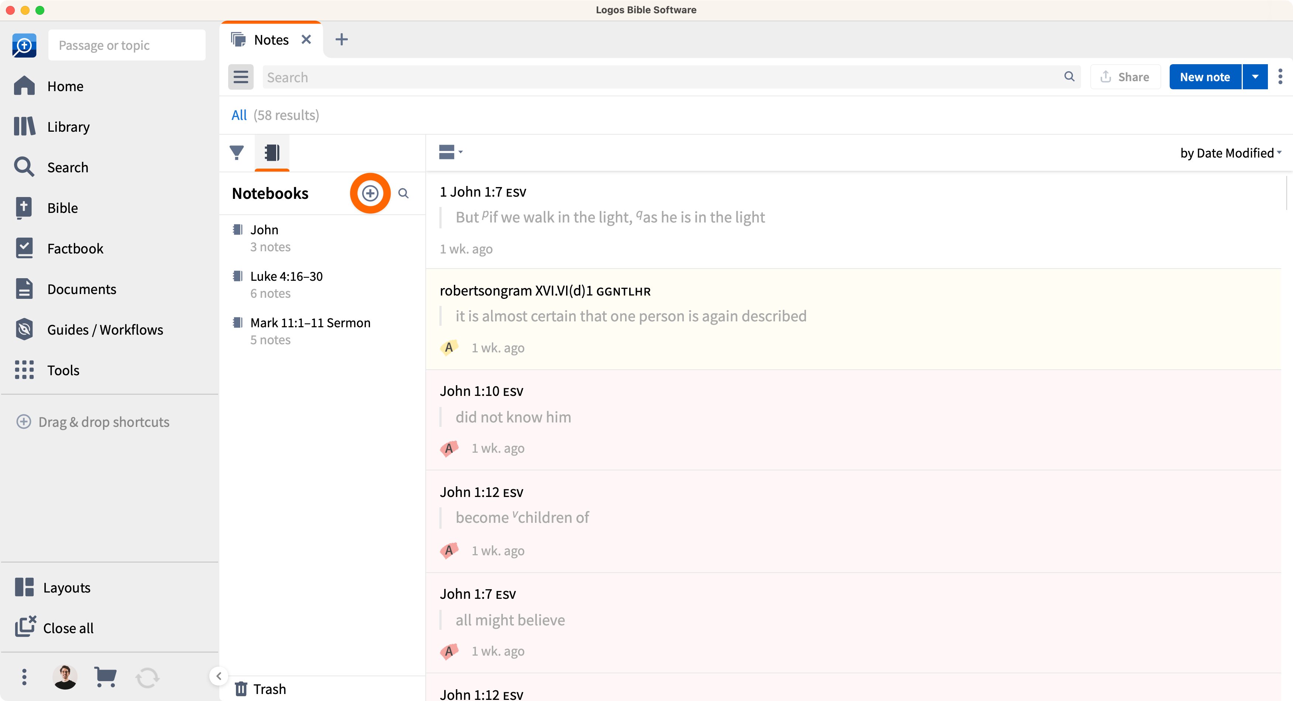
Task: Select the Notes tab
Action: click(271, 39)
